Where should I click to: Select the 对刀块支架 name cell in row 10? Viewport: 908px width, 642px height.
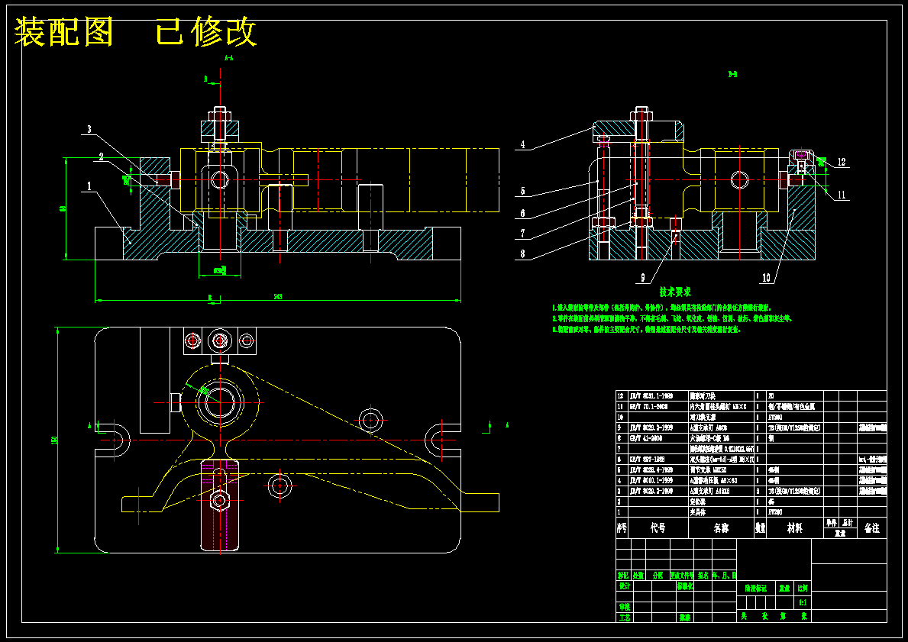[x=721, y=417]
